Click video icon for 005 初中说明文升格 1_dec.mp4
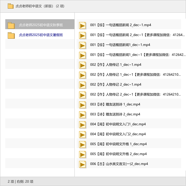Image resolution: width=186 pixels, height=186 pixels. [82, 144]
